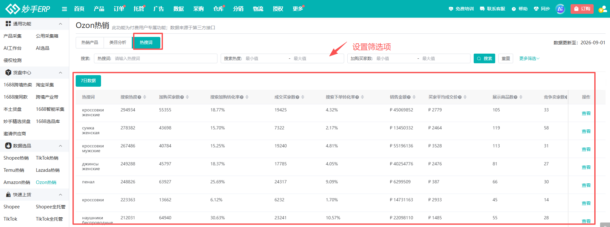Click the 妙手ERP logo

28,9
